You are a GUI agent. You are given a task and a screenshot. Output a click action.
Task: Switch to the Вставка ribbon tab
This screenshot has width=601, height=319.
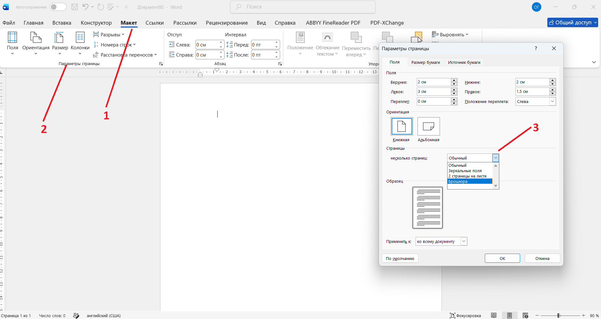pyautogui.click(x=62, y=23)
